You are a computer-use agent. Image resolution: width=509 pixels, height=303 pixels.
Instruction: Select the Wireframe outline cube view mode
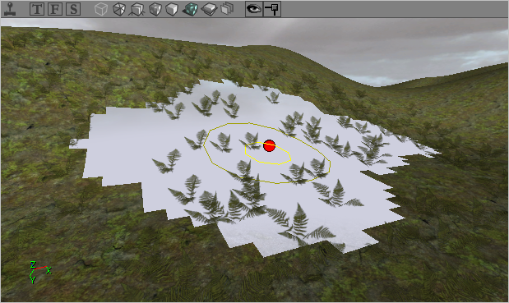tap(101, 9)
